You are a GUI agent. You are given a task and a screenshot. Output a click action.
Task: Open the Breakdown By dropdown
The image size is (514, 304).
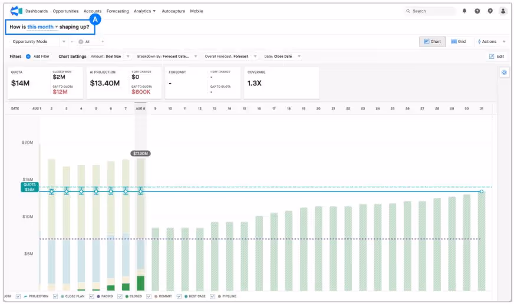tap(167, 57)
